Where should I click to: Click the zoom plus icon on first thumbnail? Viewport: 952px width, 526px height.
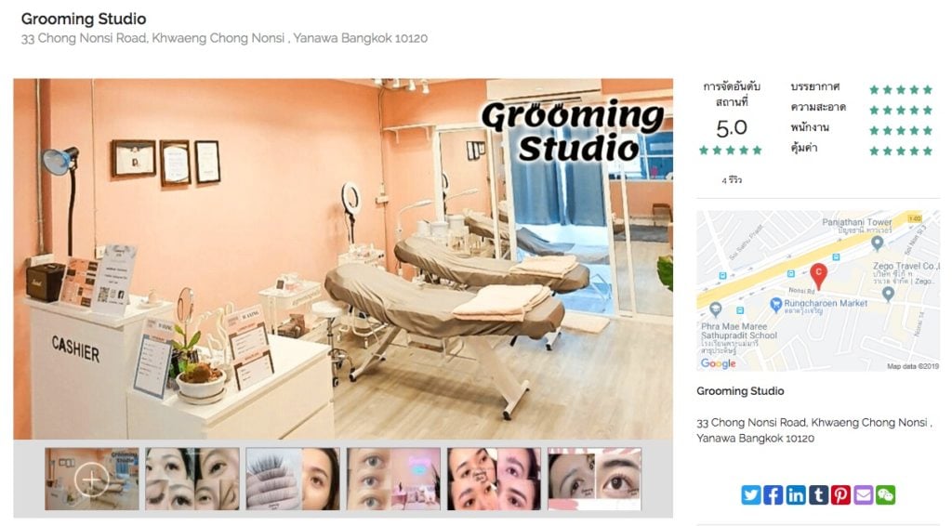[x=92, y=480]
